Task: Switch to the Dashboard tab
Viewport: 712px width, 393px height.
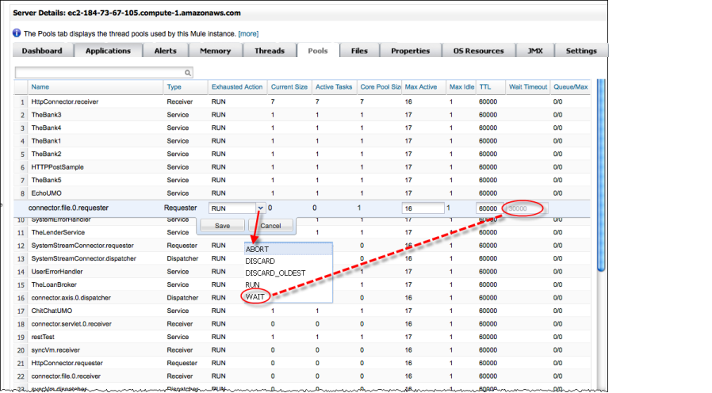Action: (x=42, y=51)
